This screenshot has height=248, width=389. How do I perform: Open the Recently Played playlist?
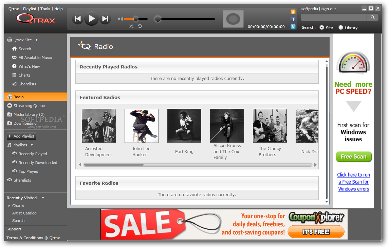[x=30, y=154]
